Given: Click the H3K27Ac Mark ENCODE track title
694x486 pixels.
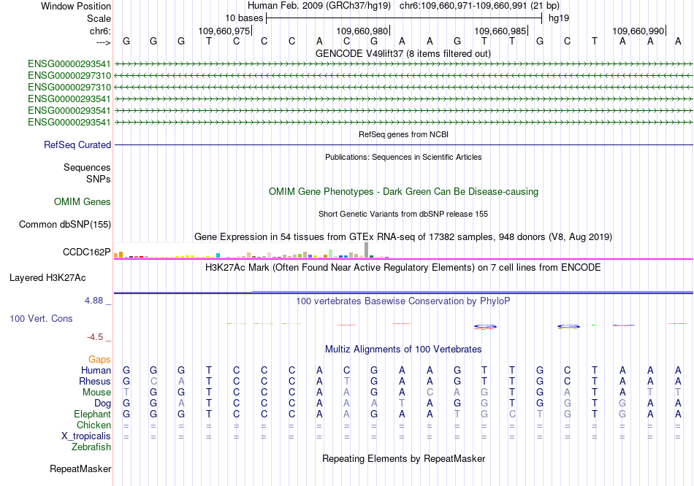Looking at the screenshot, I should (x=403, y=268).
